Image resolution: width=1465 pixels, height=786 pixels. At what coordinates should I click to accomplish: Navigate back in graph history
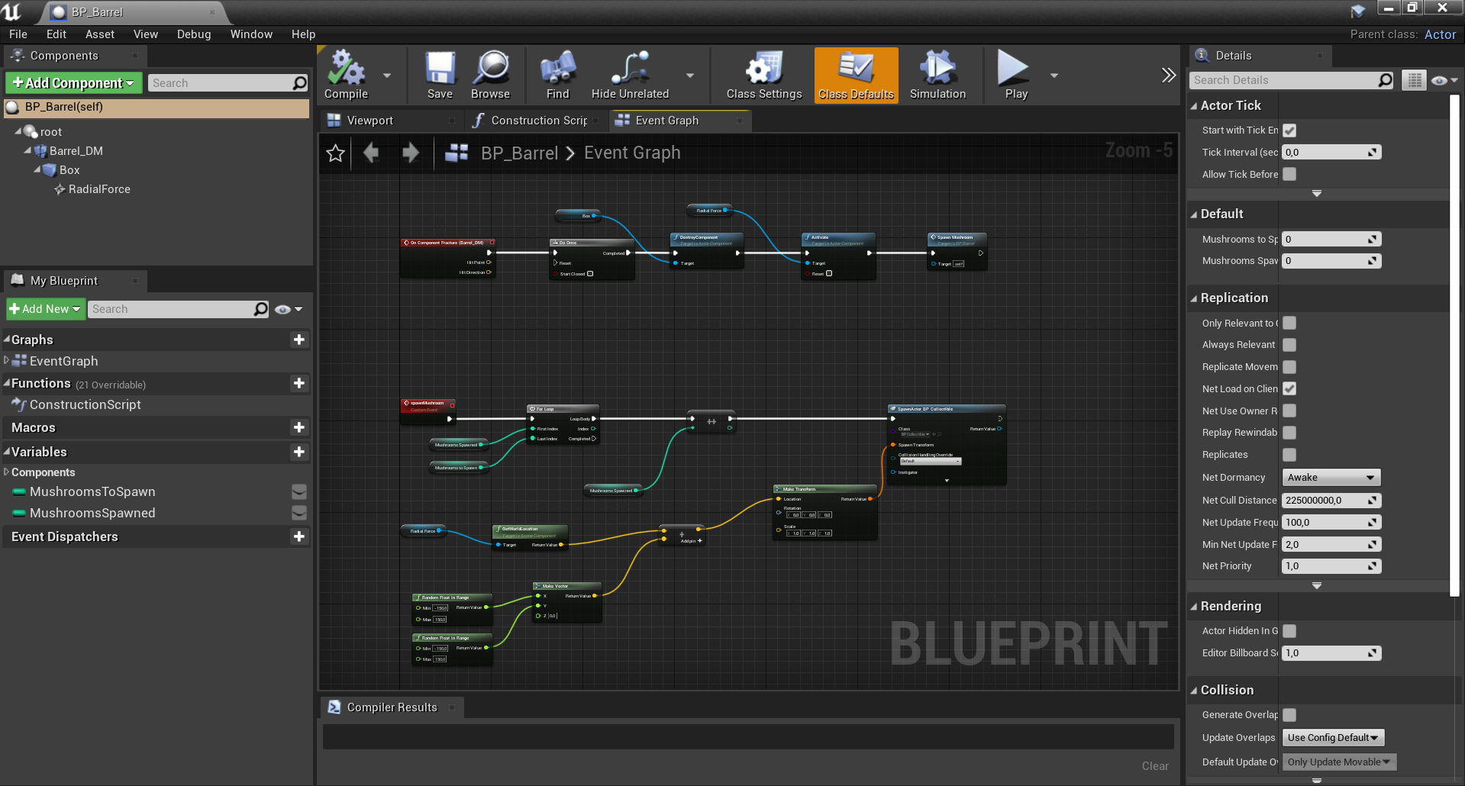point(372,153)
